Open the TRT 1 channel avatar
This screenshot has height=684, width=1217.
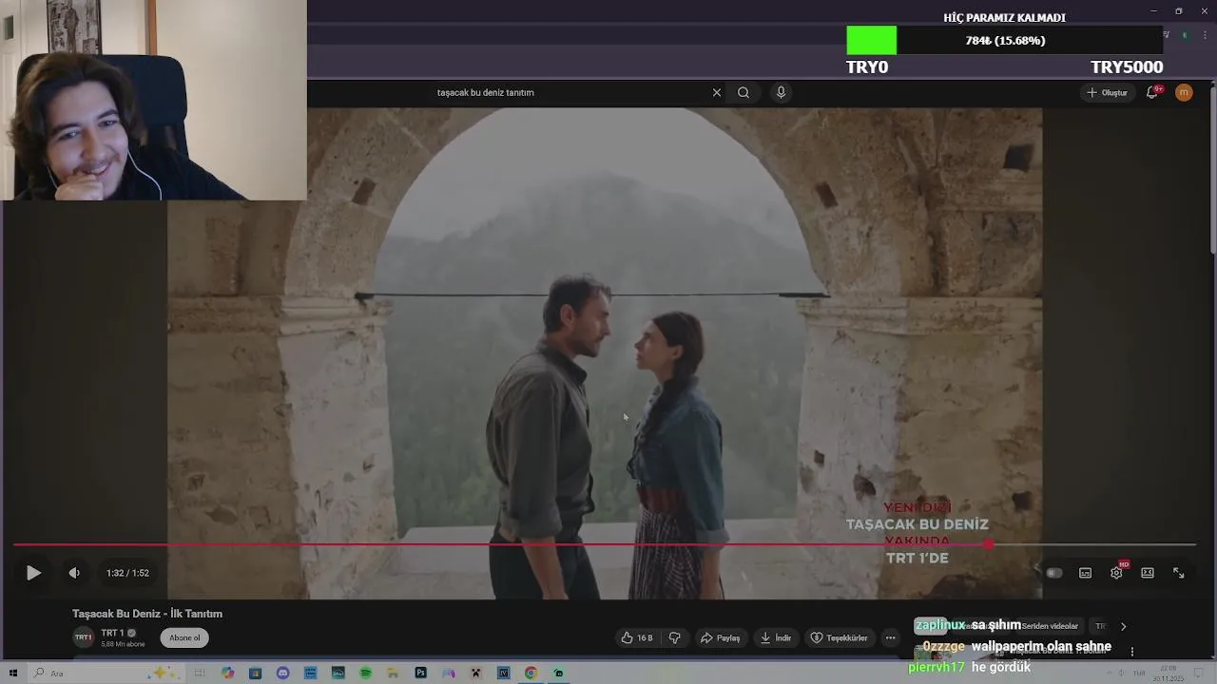84,637
